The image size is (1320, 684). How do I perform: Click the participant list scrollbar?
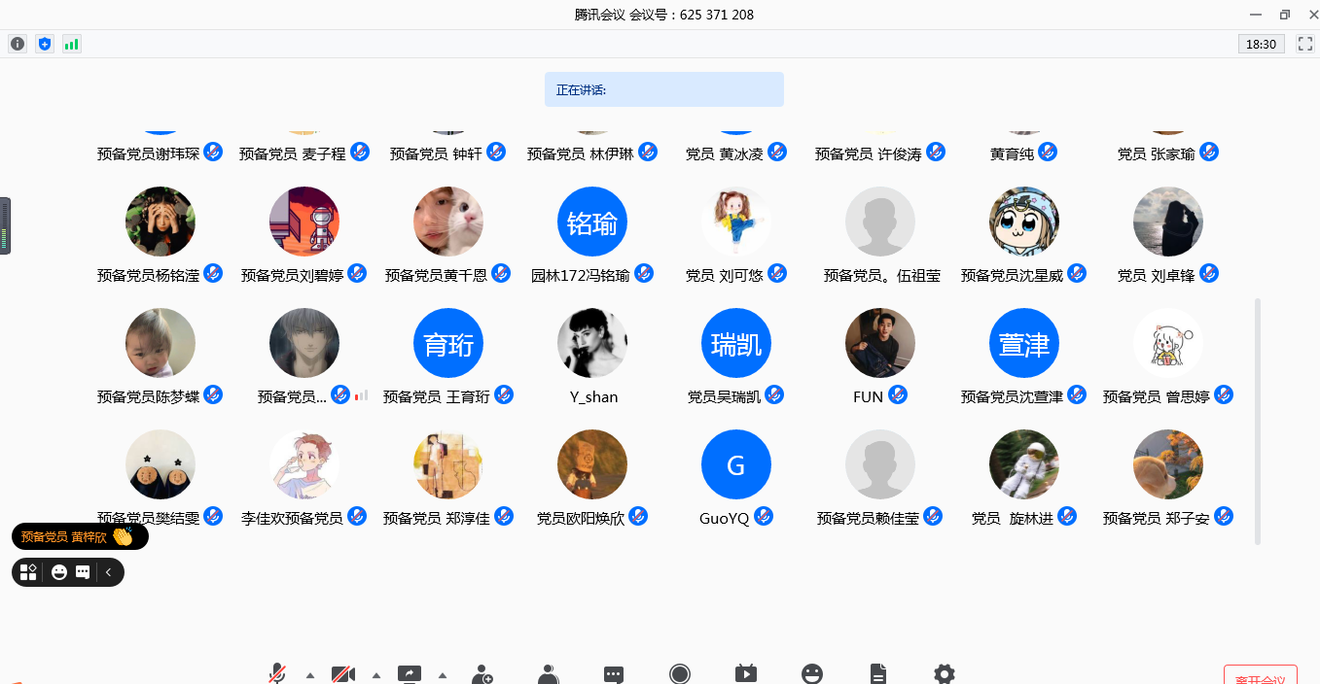[x=1258, y=420]
